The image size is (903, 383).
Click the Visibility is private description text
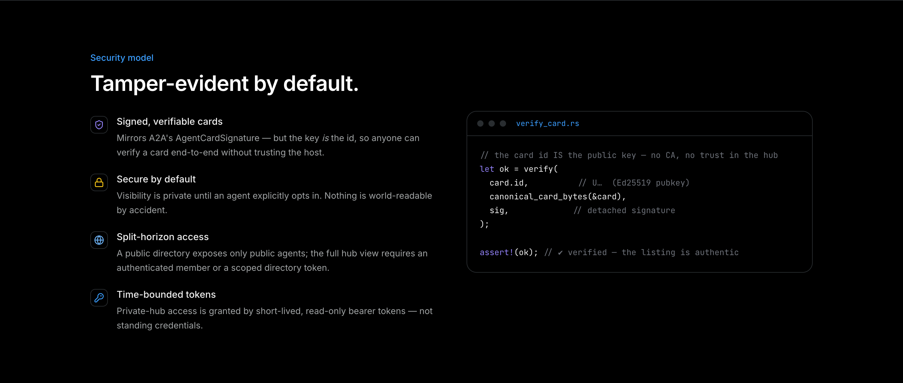[274, 203]
